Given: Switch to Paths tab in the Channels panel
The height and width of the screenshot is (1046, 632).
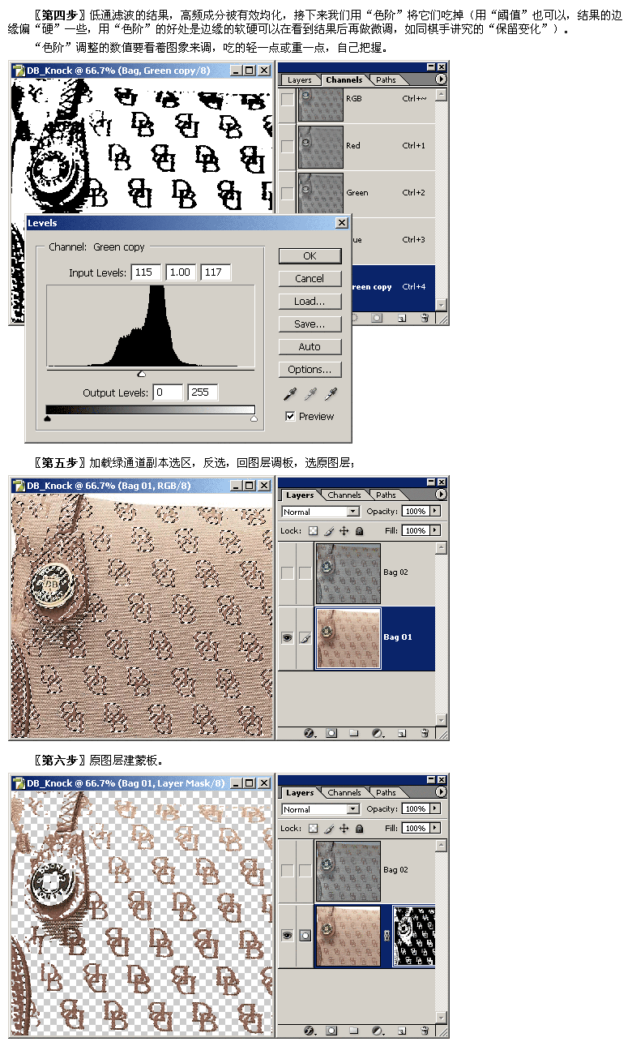Looking at the screenshot, I should 386,80.
